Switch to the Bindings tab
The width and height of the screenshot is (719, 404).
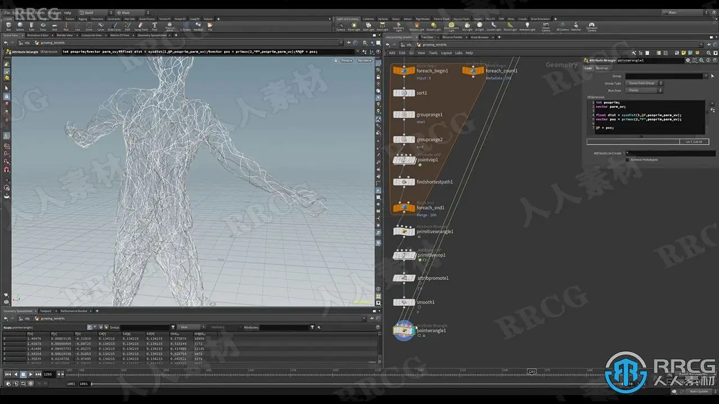pyautogui.click(x=602, y=68)
